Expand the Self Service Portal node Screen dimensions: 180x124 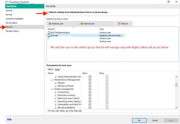coord(56,86)
